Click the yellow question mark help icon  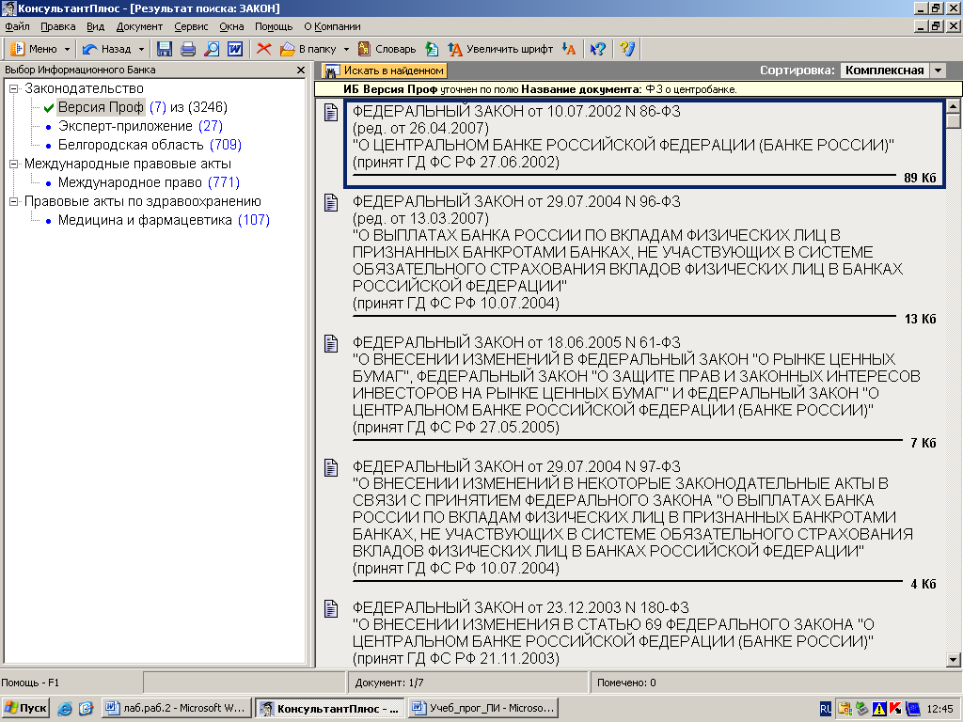tap(627, 49)
